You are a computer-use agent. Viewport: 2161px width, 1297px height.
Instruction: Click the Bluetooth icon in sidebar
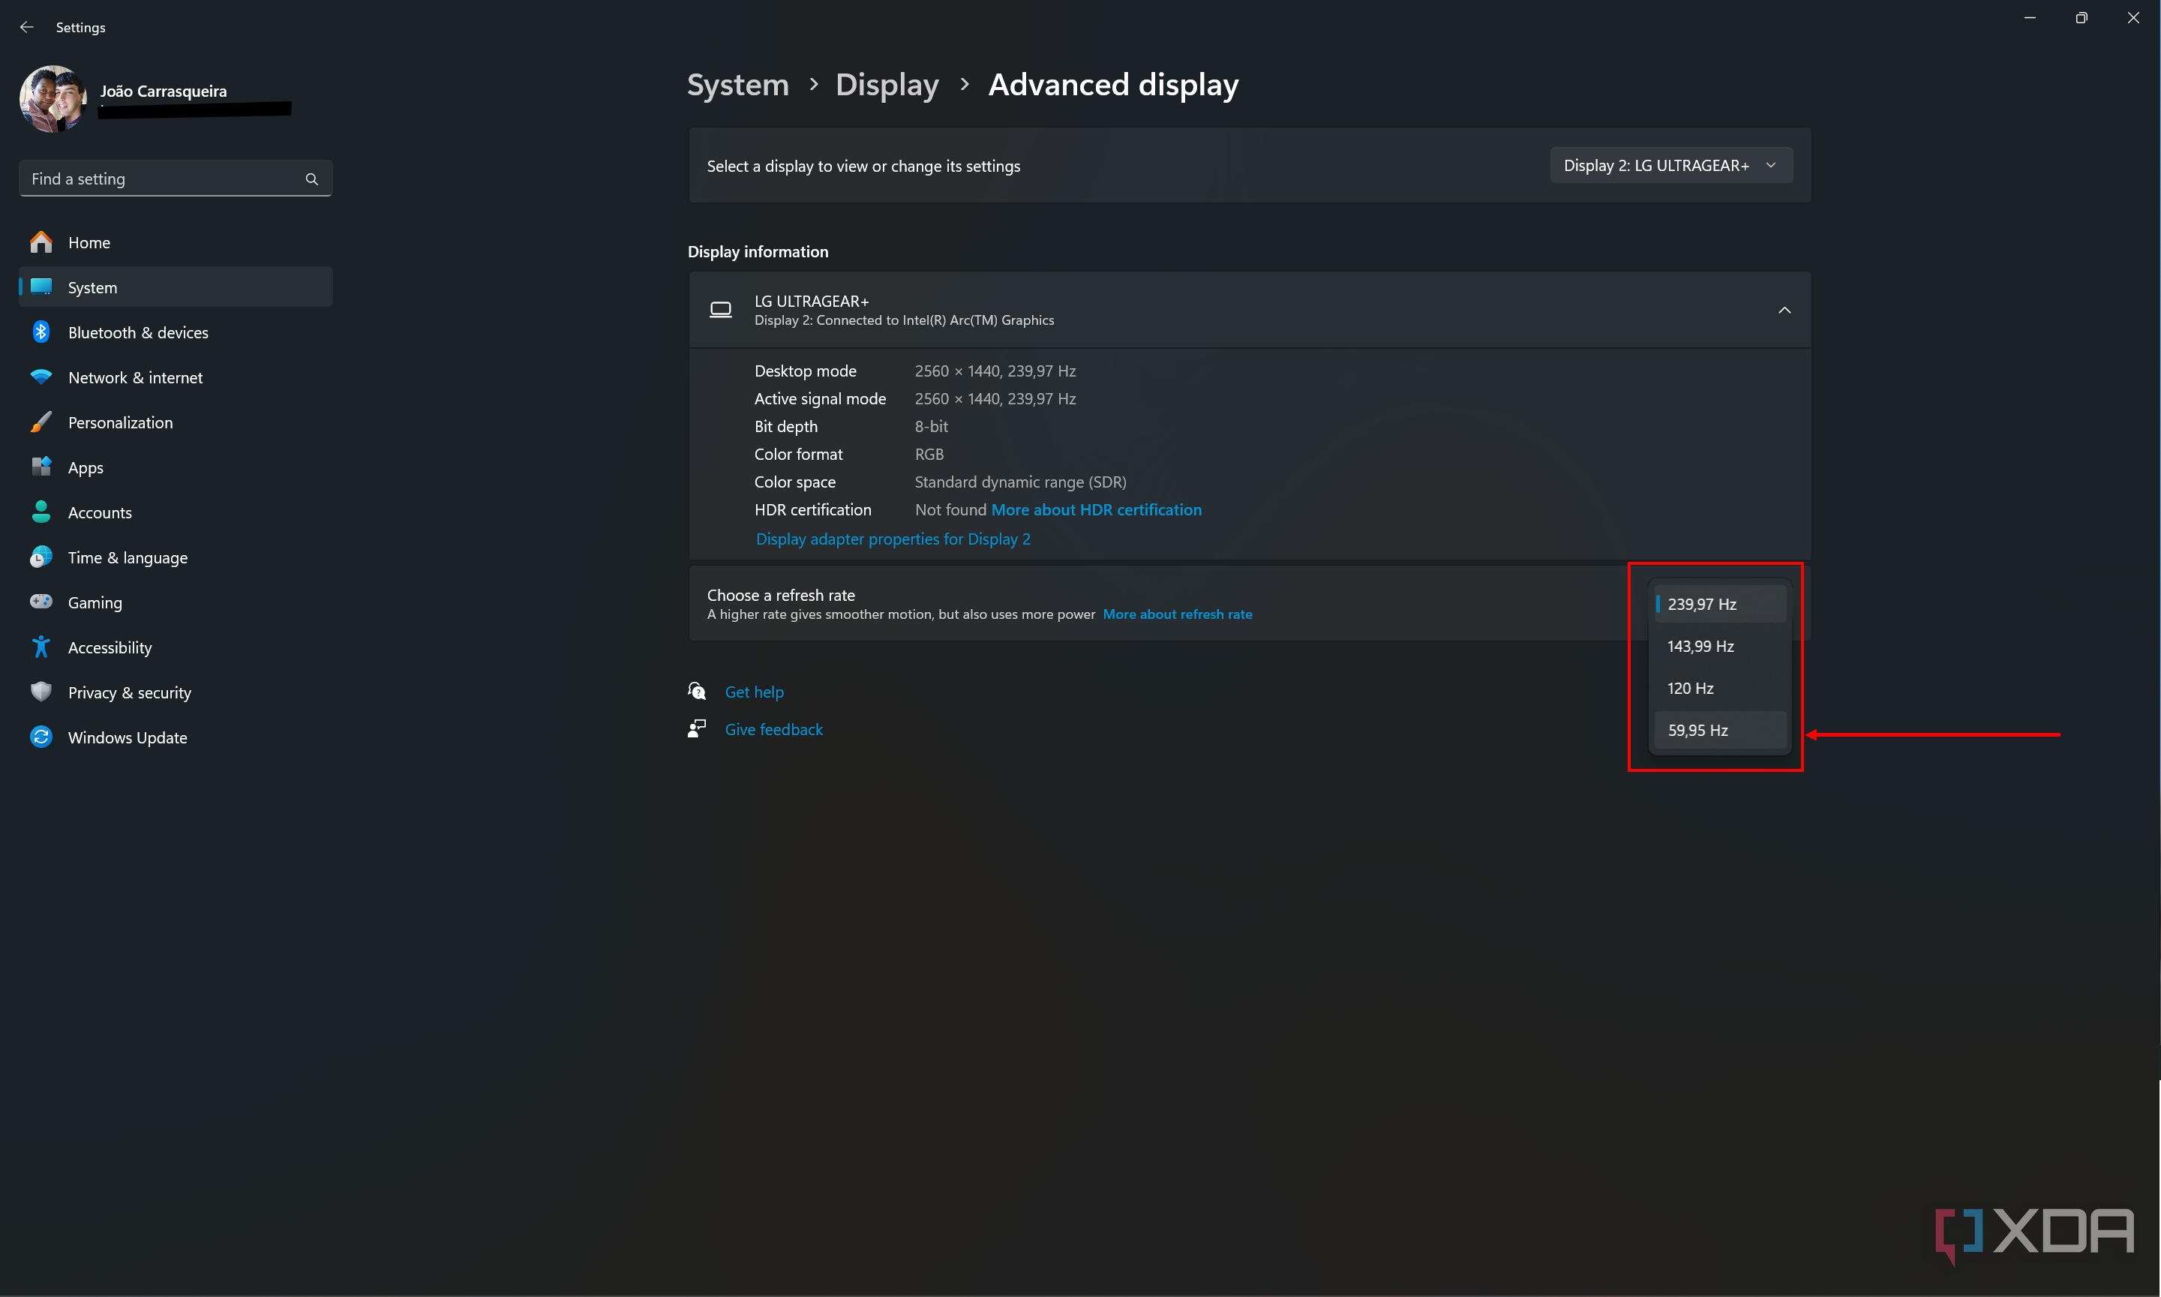(x=41, y=332)
